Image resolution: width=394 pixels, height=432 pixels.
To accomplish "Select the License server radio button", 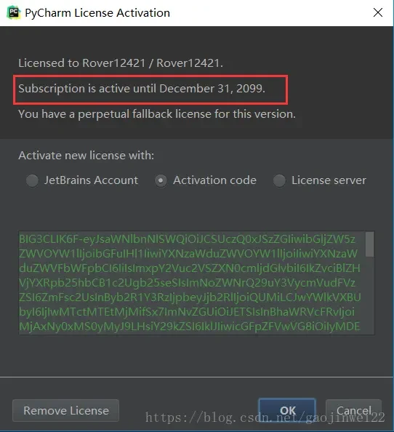I will tap(279, 181).
